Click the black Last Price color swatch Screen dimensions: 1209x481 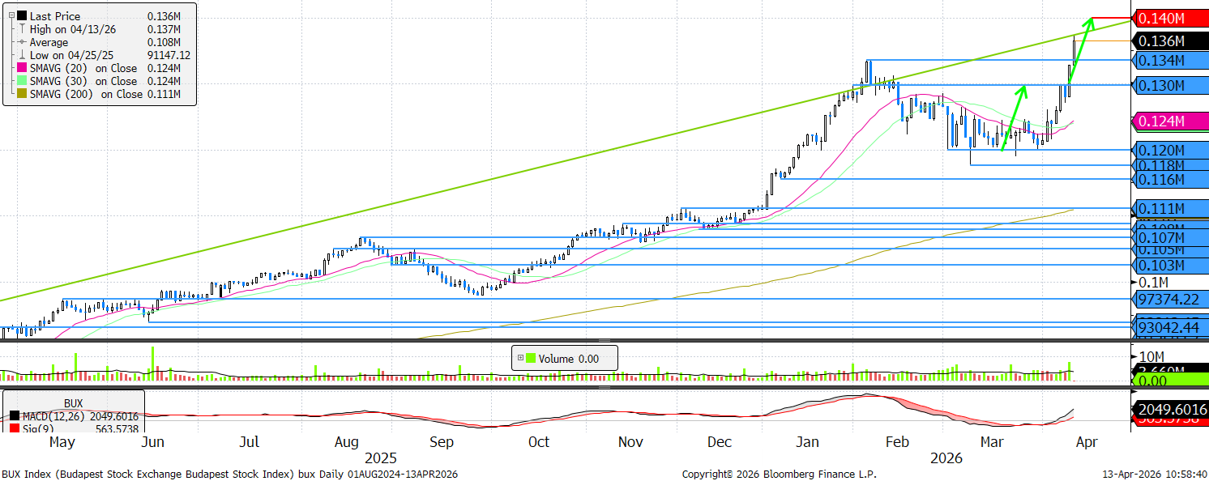tap(22, 16)
